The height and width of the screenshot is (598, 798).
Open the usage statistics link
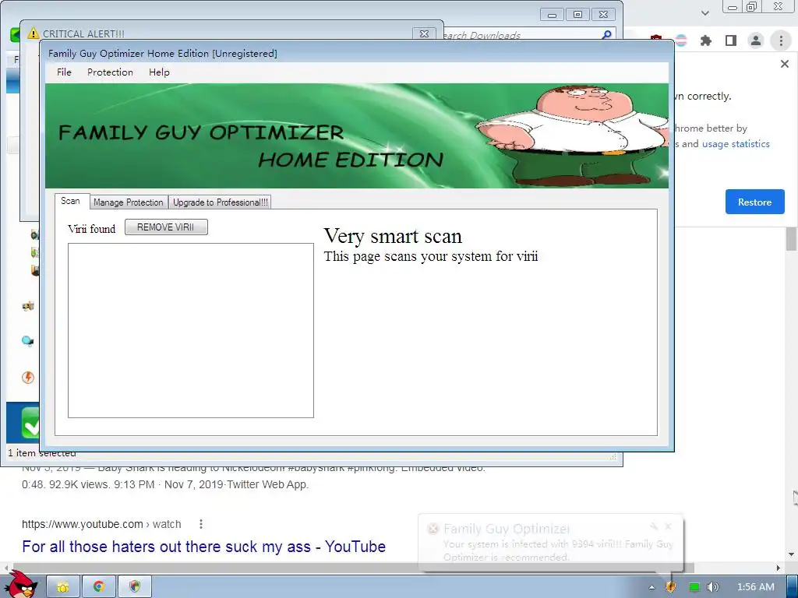click(x=736, y=144)
